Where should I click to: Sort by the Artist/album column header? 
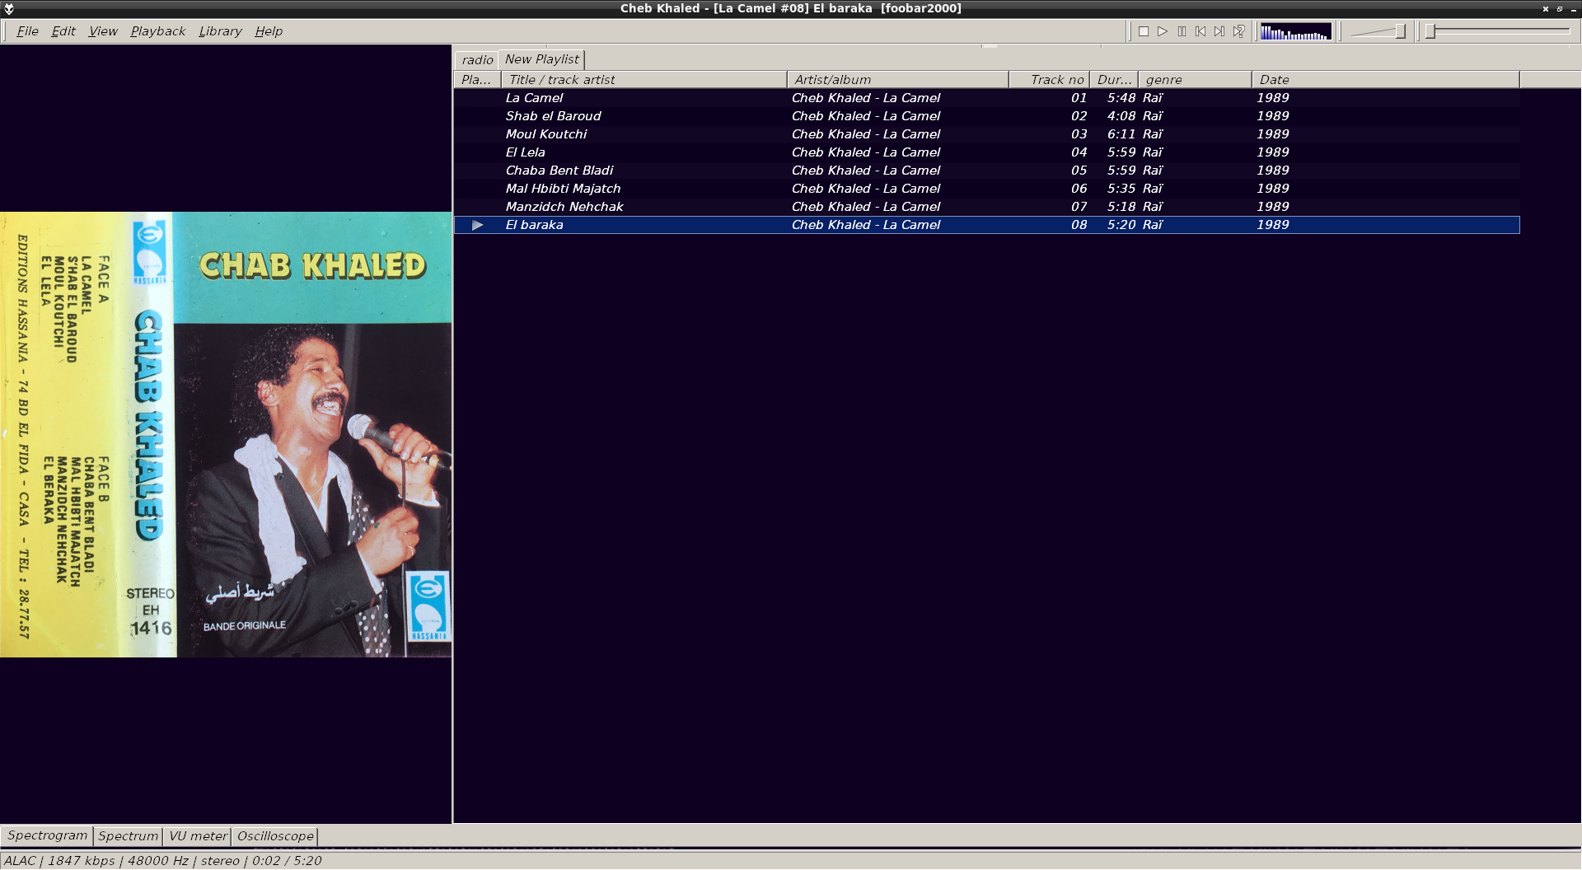(897, 80)
